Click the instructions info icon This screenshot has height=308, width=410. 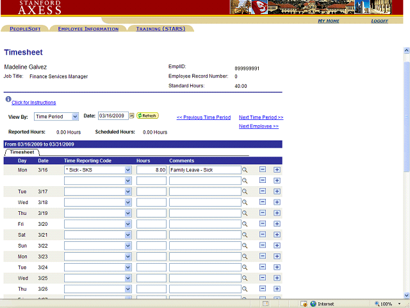pos(8,100)
